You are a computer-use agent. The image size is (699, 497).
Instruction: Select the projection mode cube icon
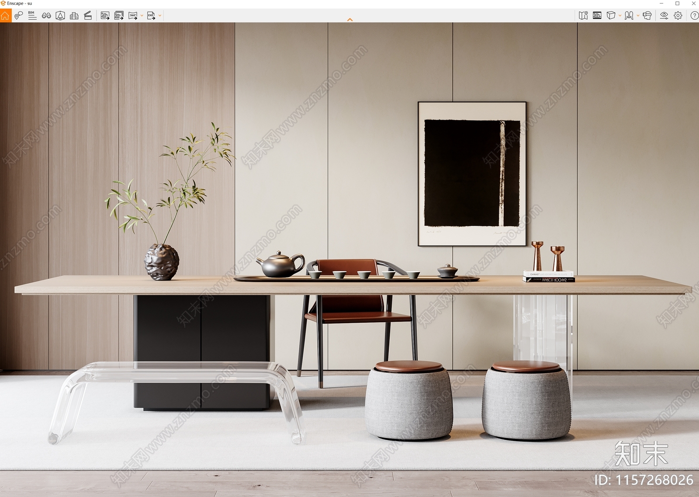point(611,16)
